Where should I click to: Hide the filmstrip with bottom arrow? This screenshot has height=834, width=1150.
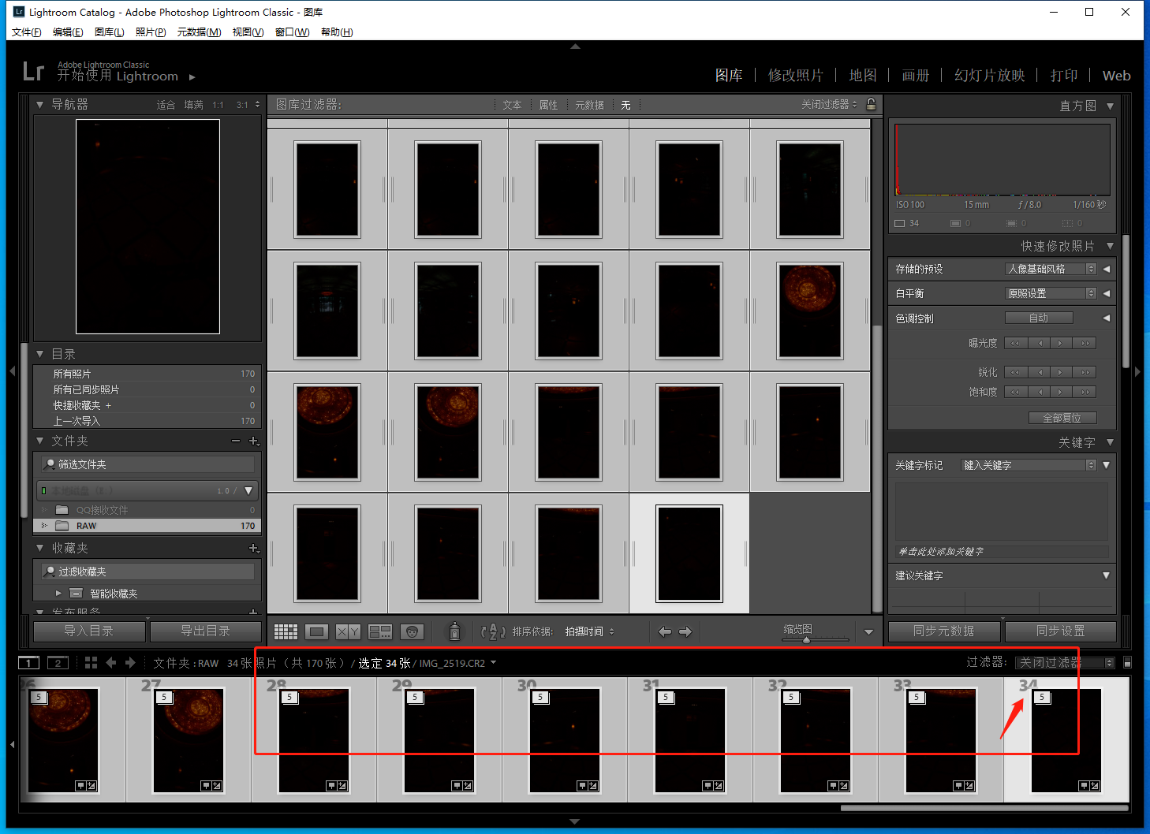pyautogui.click(x=575, y=821)
